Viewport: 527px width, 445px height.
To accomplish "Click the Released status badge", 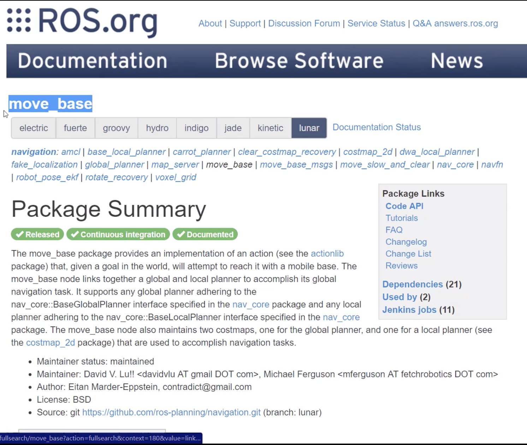I will 37,234.
